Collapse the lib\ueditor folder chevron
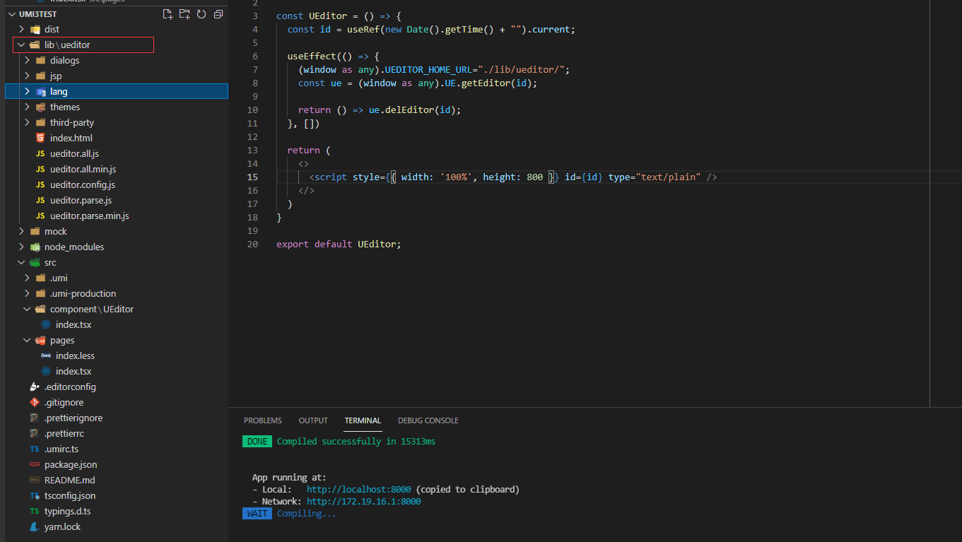Viewport: 962px width, 542px height. click(x=21, y=45)
